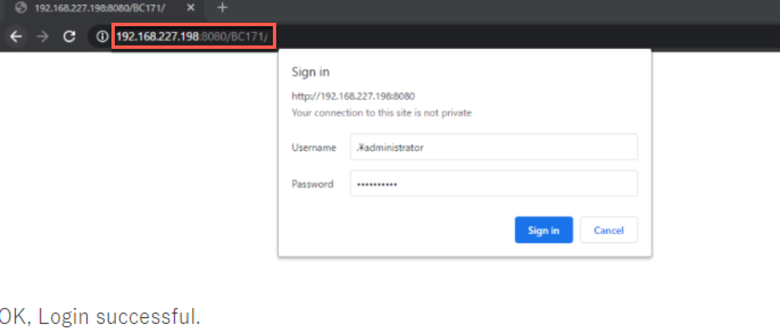Click the "Your connection to this site is not private" notice
This screenshot has width=780, height=333.
click(x=381, y=113)
